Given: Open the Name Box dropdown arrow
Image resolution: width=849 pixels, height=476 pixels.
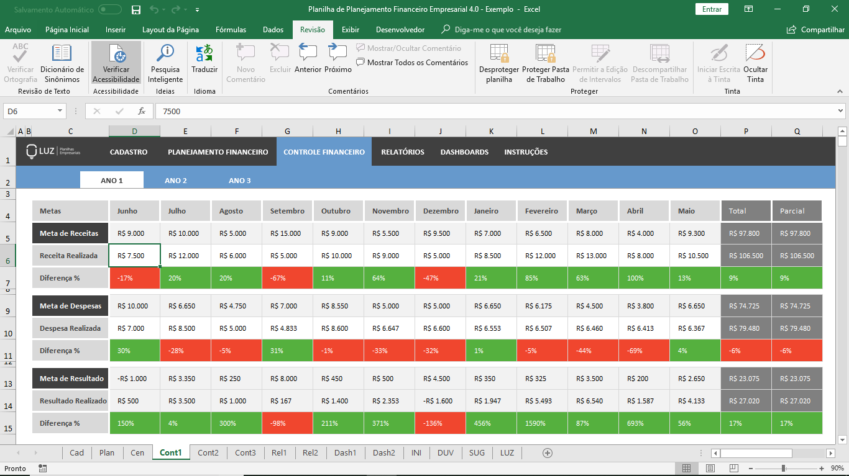Looking at the screenshot, I should (60, 111).
